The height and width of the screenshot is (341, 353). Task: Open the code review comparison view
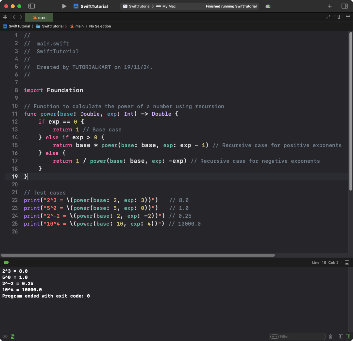[x=328, y=17]
